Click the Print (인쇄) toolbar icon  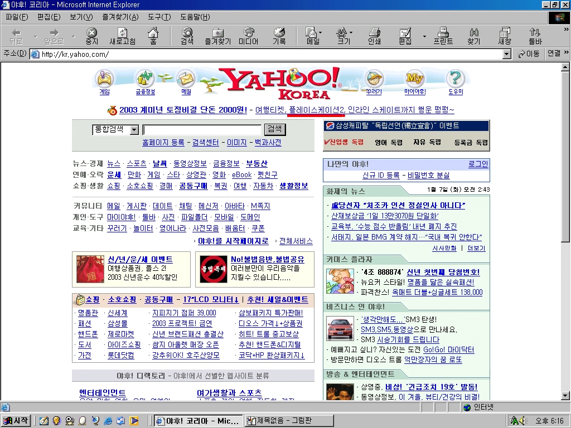(374, 36)
